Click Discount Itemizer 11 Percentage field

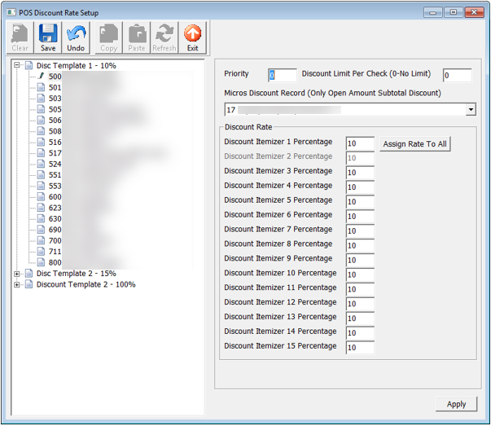pos(360,289)
